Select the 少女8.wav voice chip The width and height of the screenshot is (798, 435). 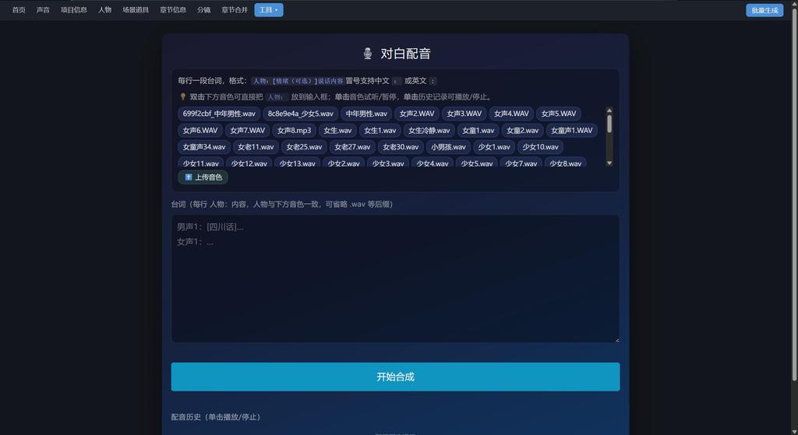(566, 163)
